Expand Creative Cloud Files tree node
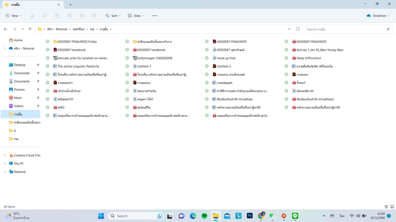Viewport: 396px width, 222px height. click(5, 155)
